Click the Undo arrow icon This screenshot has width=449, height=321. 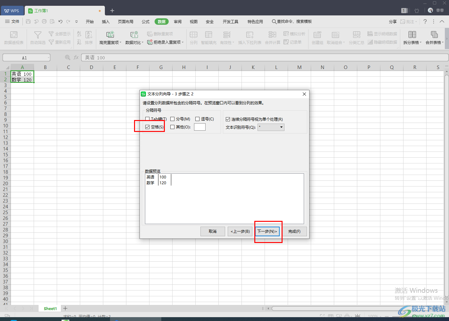coord(60,22)
